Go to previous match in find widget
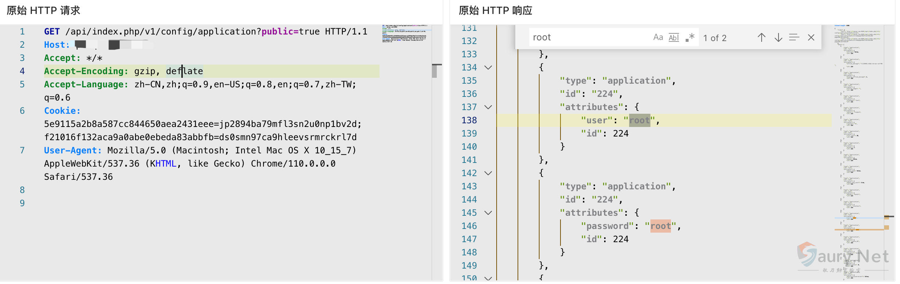The width and height of the screenshot is (900, 284). [x=761, y=37]
